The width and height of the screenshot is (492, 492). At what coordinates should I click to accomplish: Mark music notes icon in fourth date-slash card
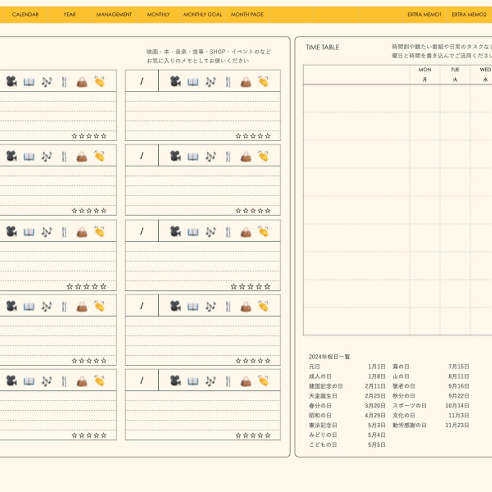(211, 306)
